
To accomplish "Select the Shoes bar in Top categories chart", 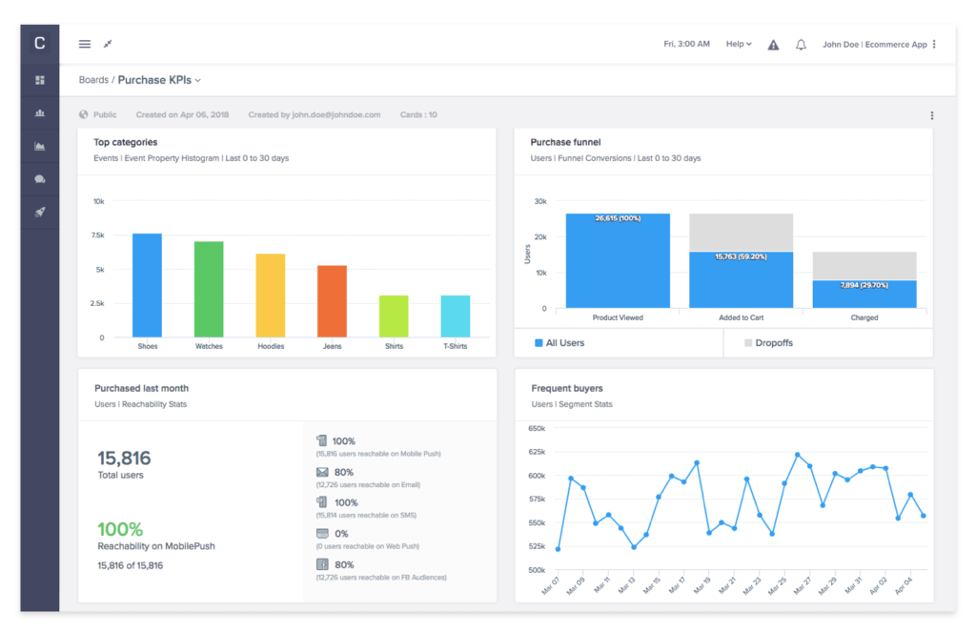I will [147, 283].
